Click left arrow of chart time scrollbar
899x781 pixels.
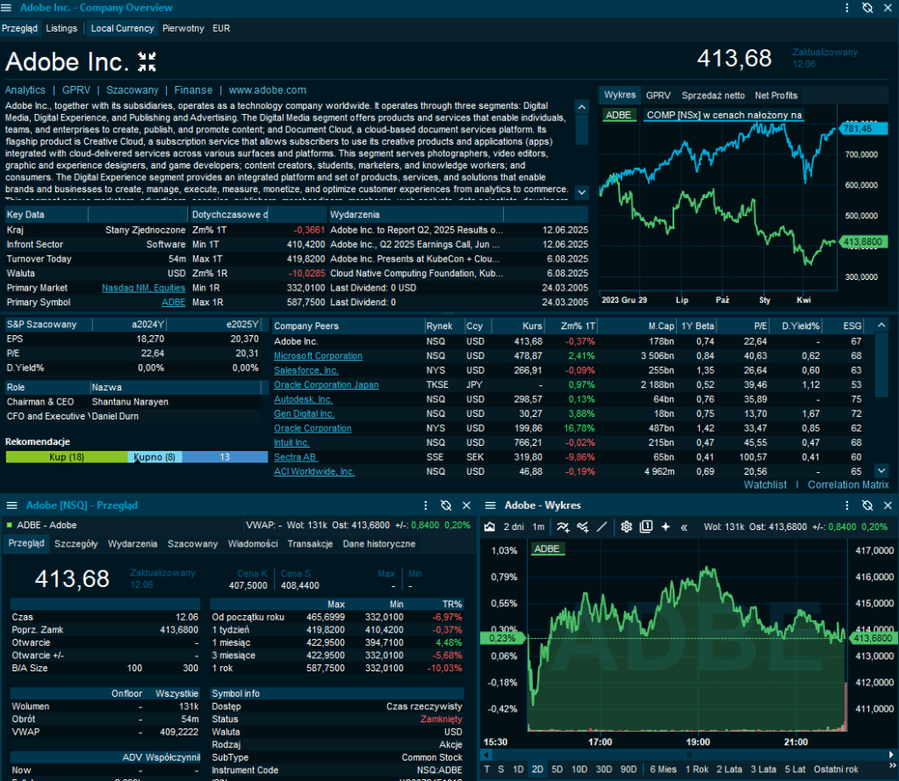486,755
